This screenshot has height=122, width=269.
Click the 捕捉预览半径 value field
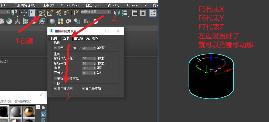point(88,58)
